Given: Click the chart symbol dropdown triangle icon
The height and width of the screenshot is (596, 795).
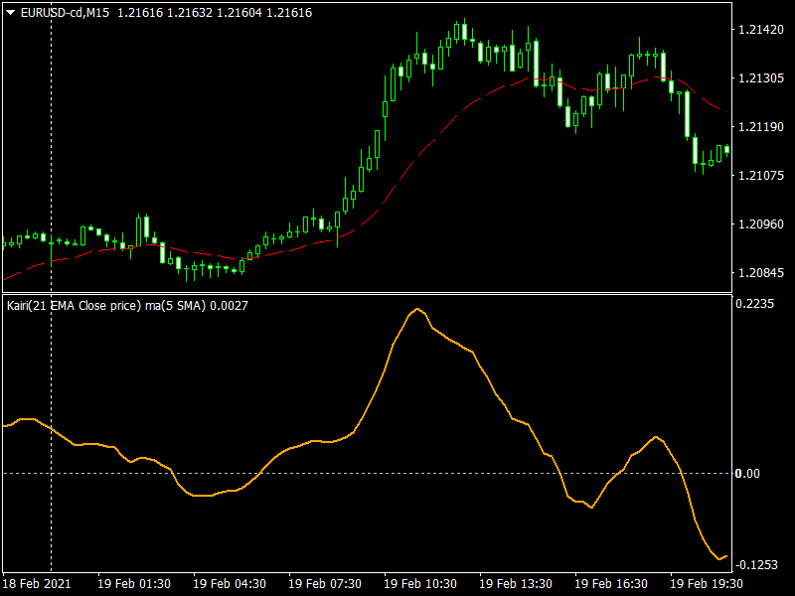Looking at the screenshot, I should pyautogui.click(x=11, y=13).
